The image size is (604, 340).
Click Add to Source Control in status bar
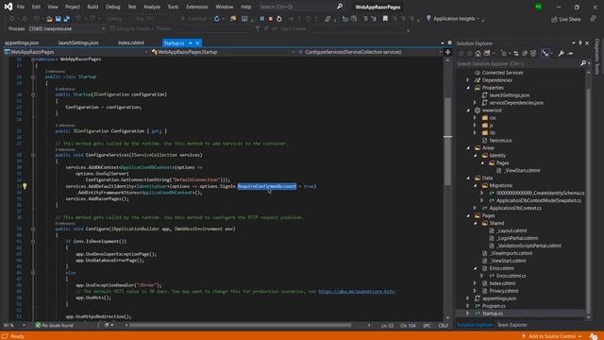coord(552,336)
